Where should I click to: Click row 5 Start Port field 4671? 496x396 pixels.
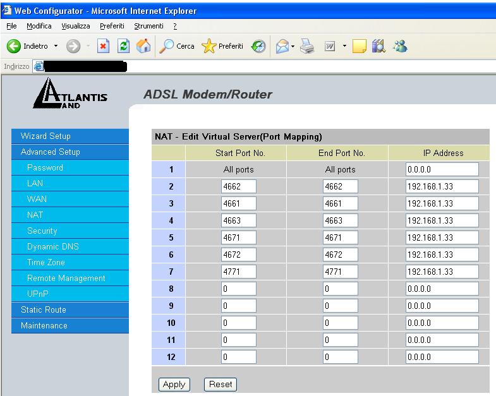pyautogui.click(x=238, y=237)
